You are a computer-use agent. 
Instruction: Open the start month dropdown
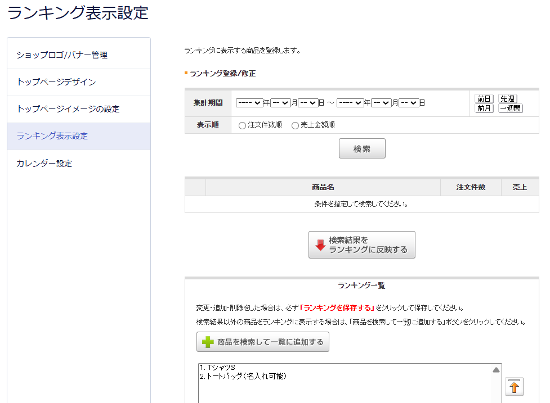[x=280, y=103]
